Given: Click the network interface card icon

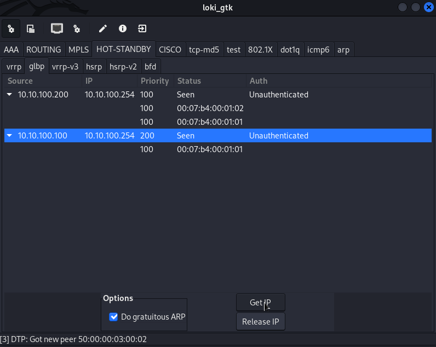Looking at the screenshot, I should (56, 28).
